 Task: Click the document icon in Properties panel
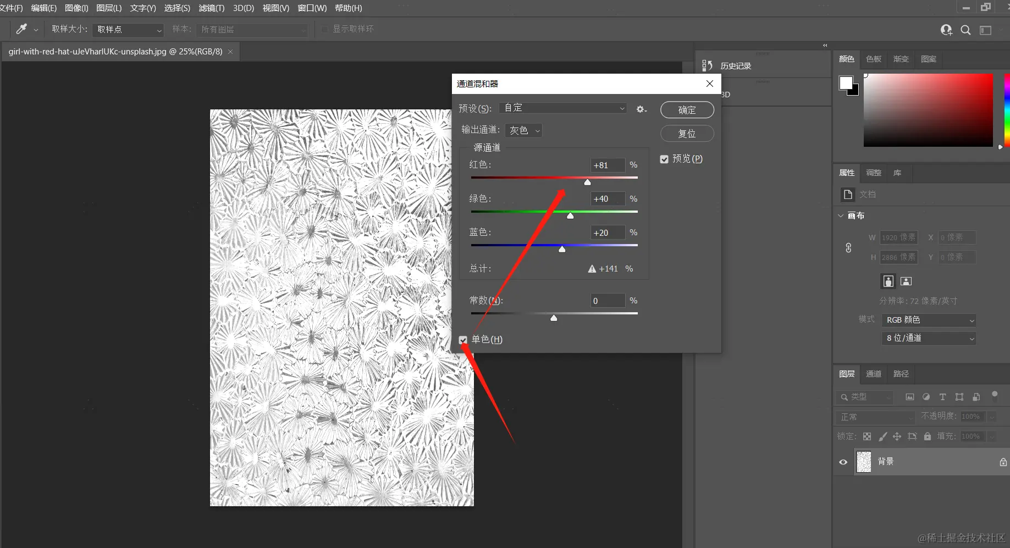848,195
